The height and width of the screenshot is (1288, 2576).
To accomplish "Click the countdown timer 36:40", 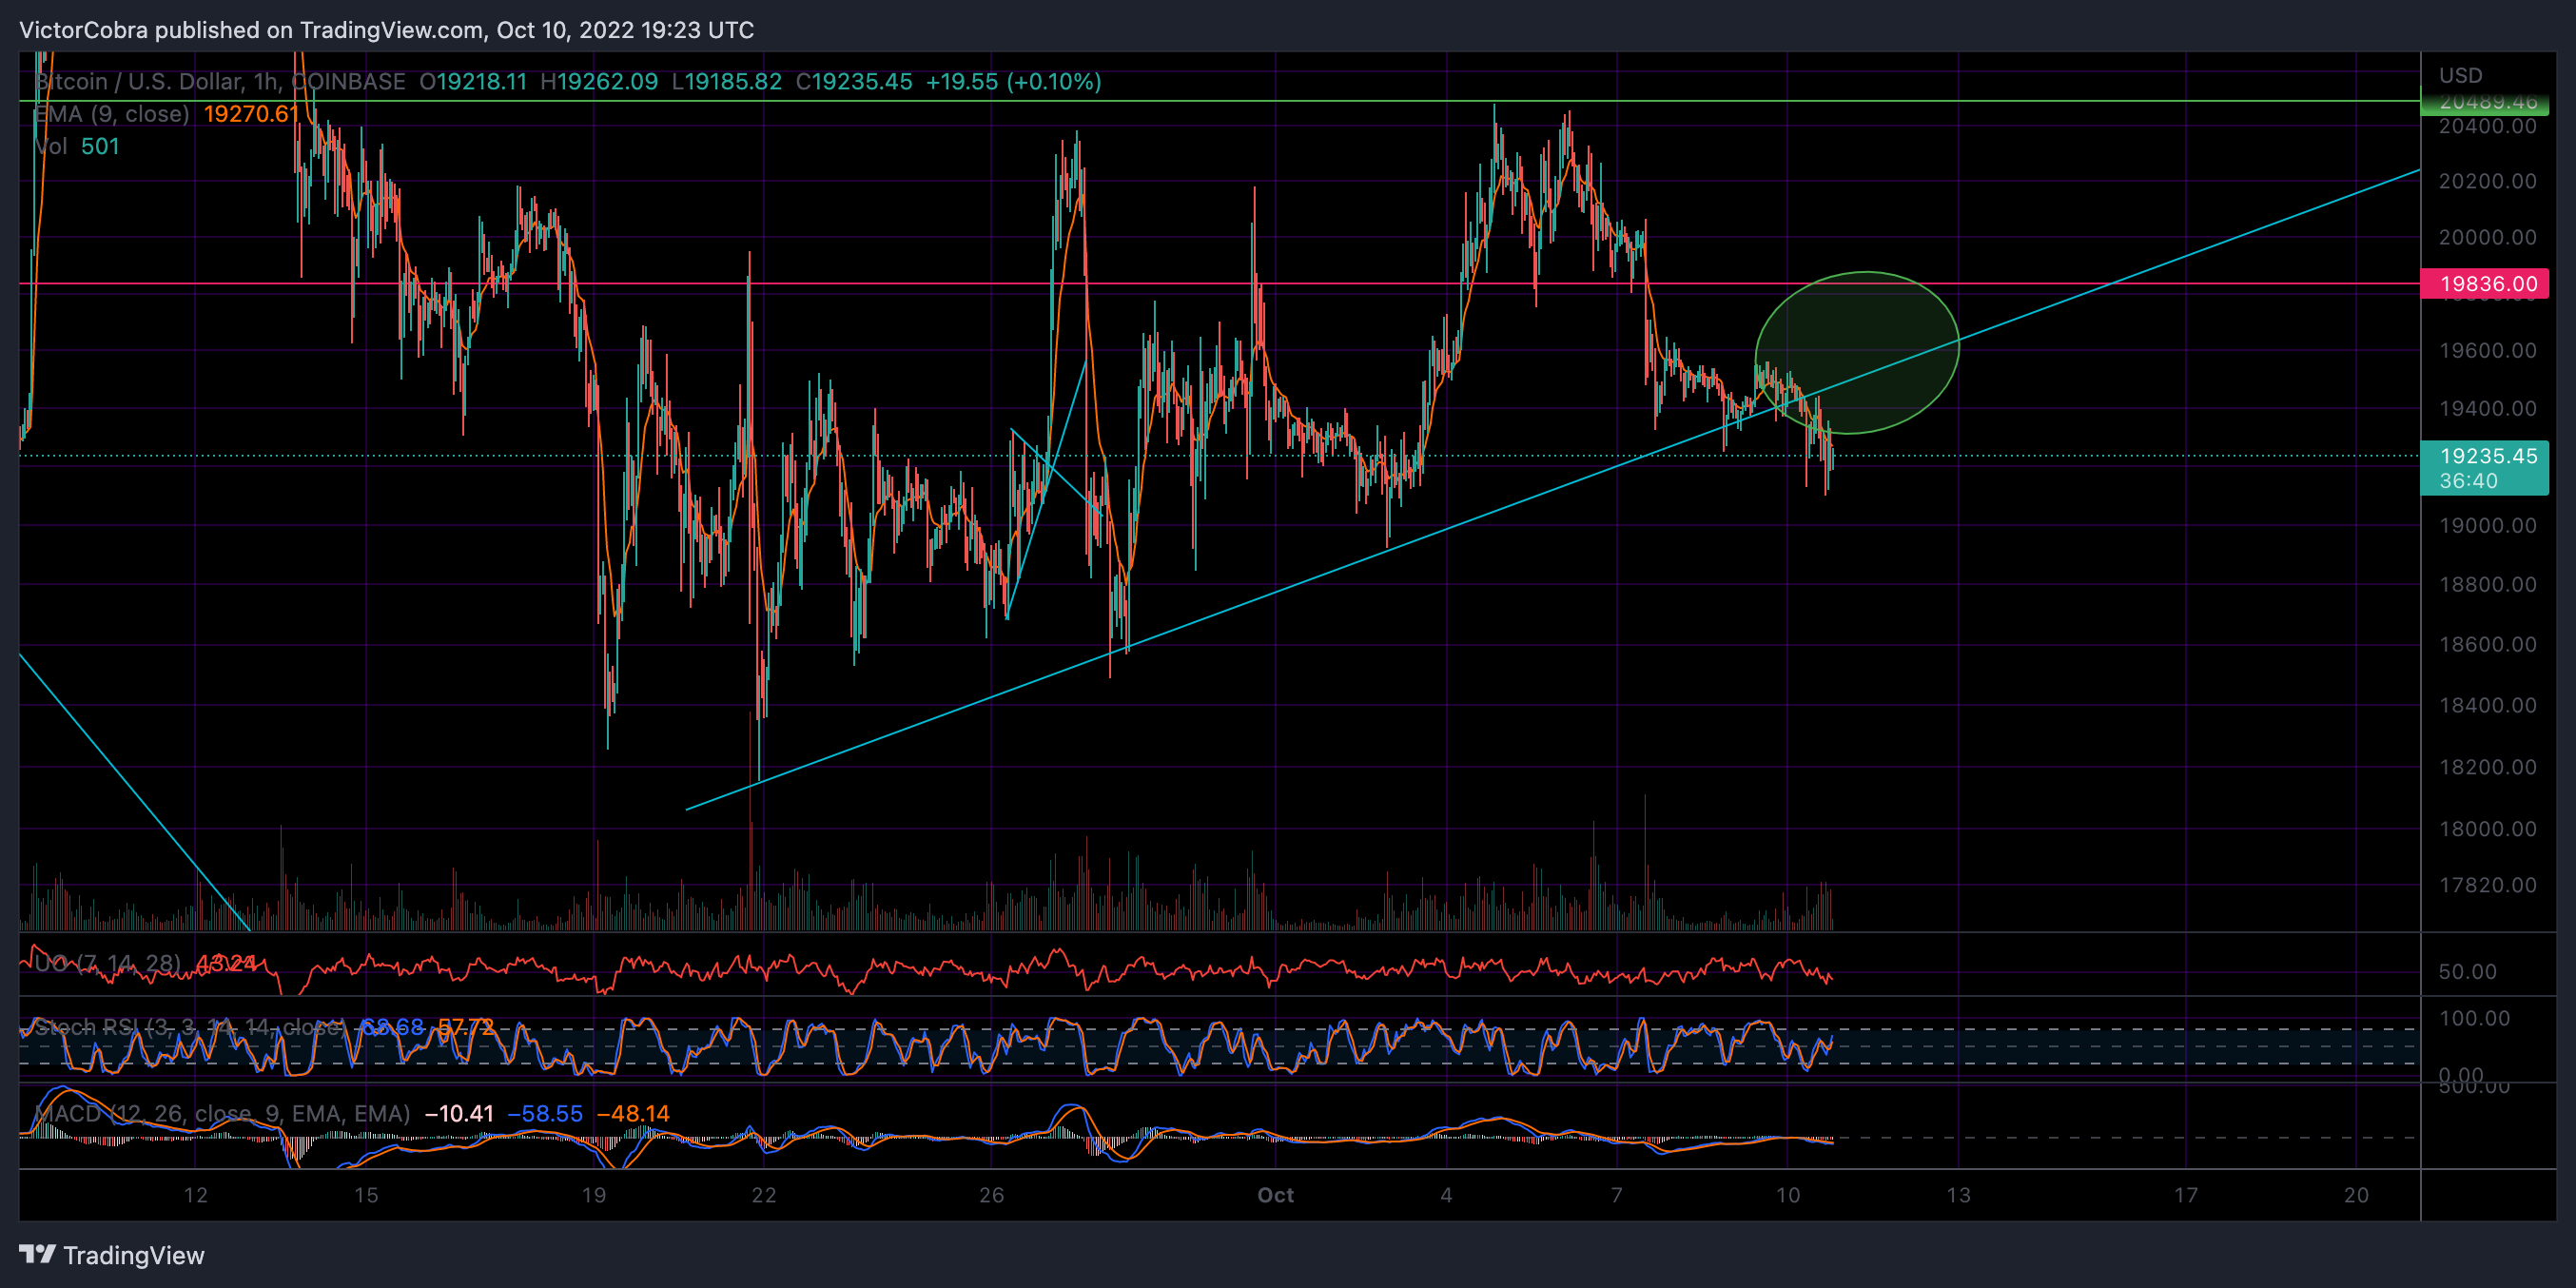I will tap(2468, 481).
